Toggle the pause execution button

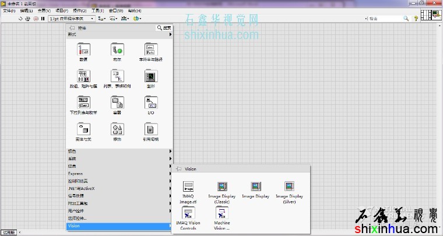(x=43, y=19)
